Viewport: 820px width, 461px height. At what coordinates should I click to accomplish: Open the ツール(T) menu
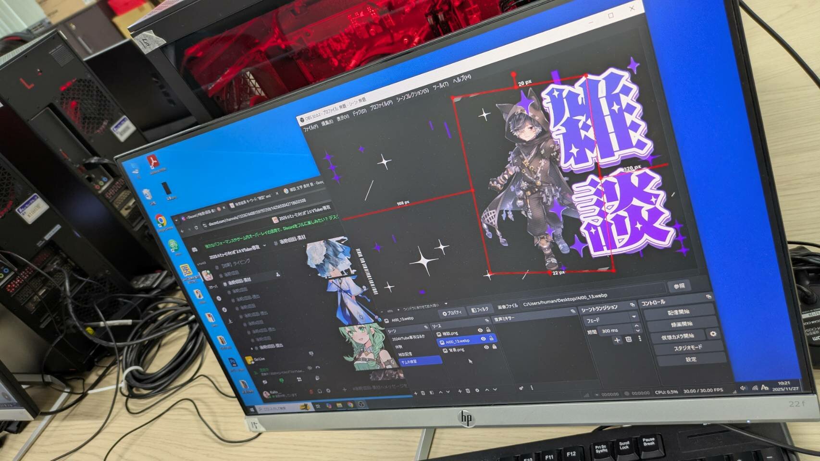(440, 85)
